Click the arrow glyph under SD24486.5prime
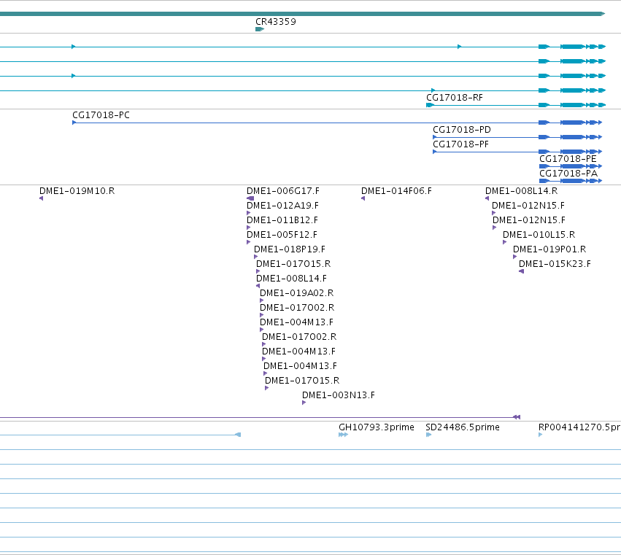621x555 pixels. [x=428, y=435]
